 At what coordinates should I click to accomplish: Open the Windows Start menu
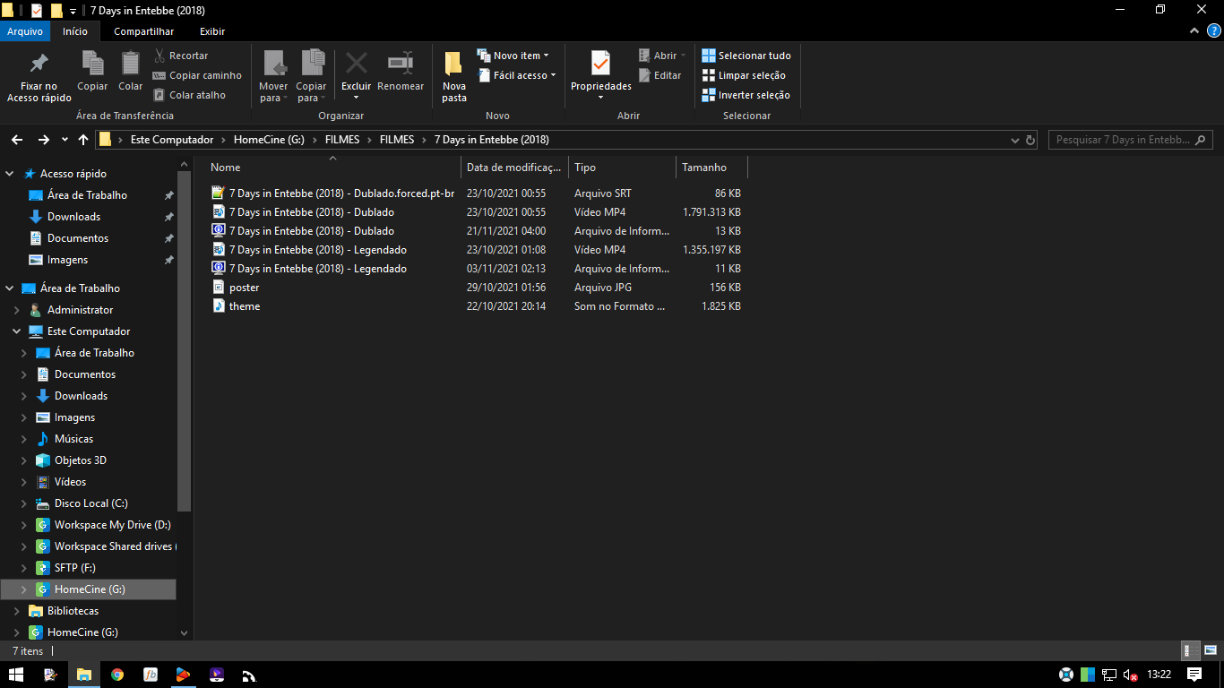click(x=16, y=675)
